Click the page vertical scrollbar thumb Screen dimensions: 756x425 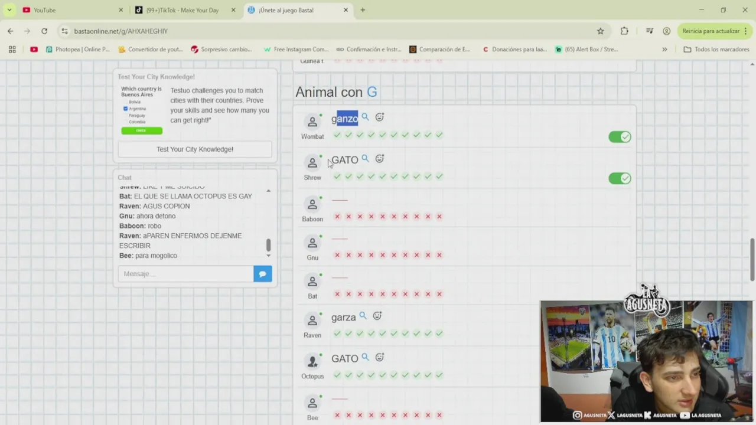point(752,260)
